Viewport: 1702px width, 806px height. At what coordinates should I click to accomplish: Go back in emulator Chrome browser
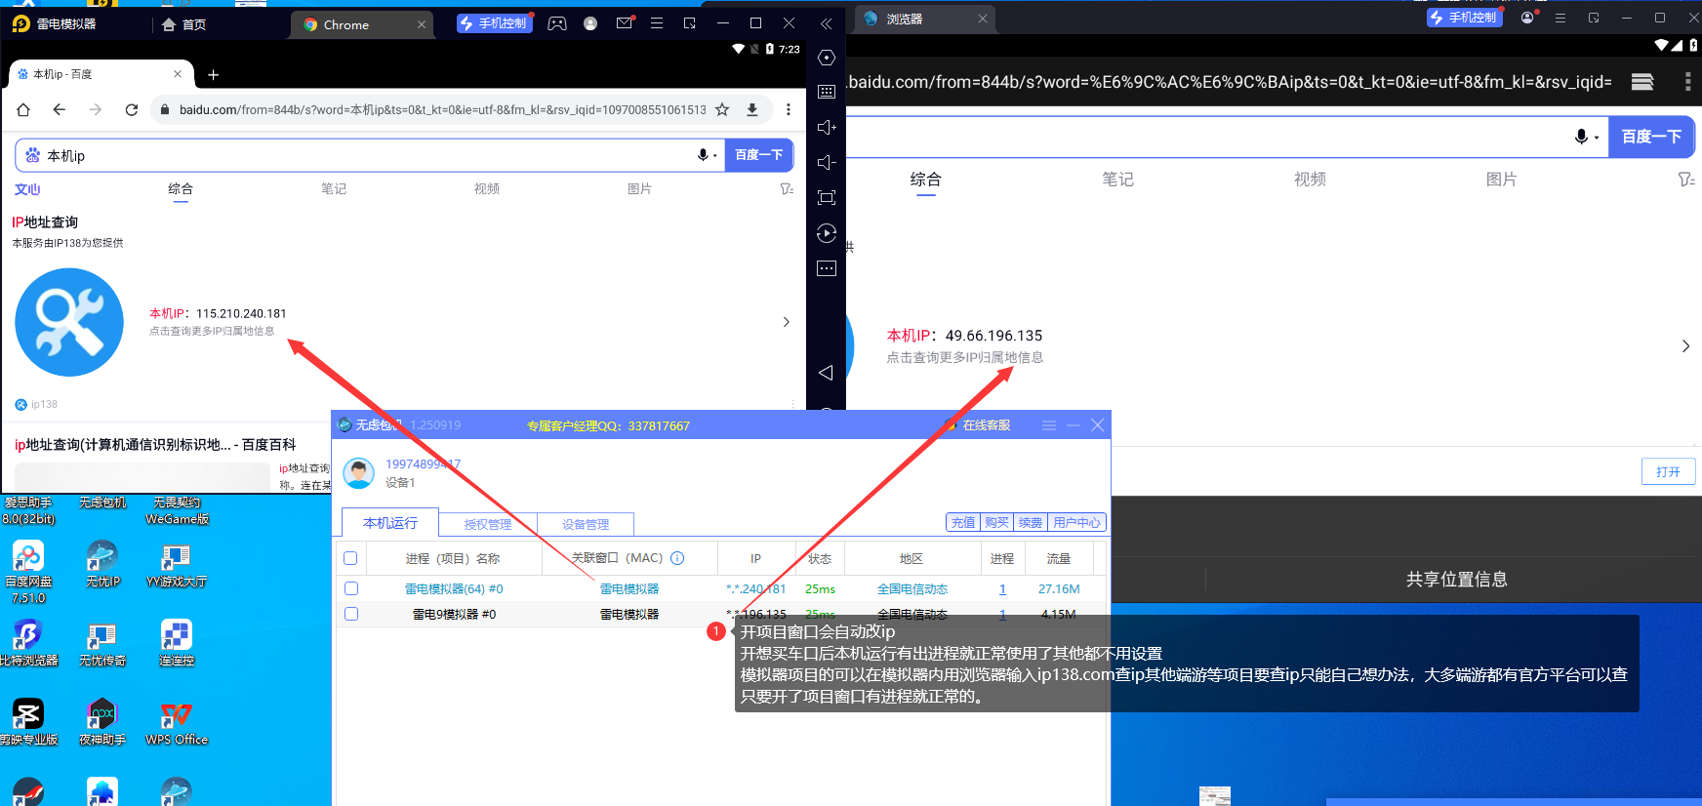[60, 109]
